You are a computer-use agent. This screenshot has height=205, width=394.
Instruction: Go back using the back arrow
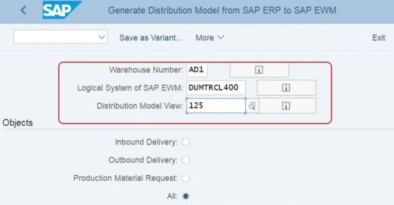tap(23, 10)
